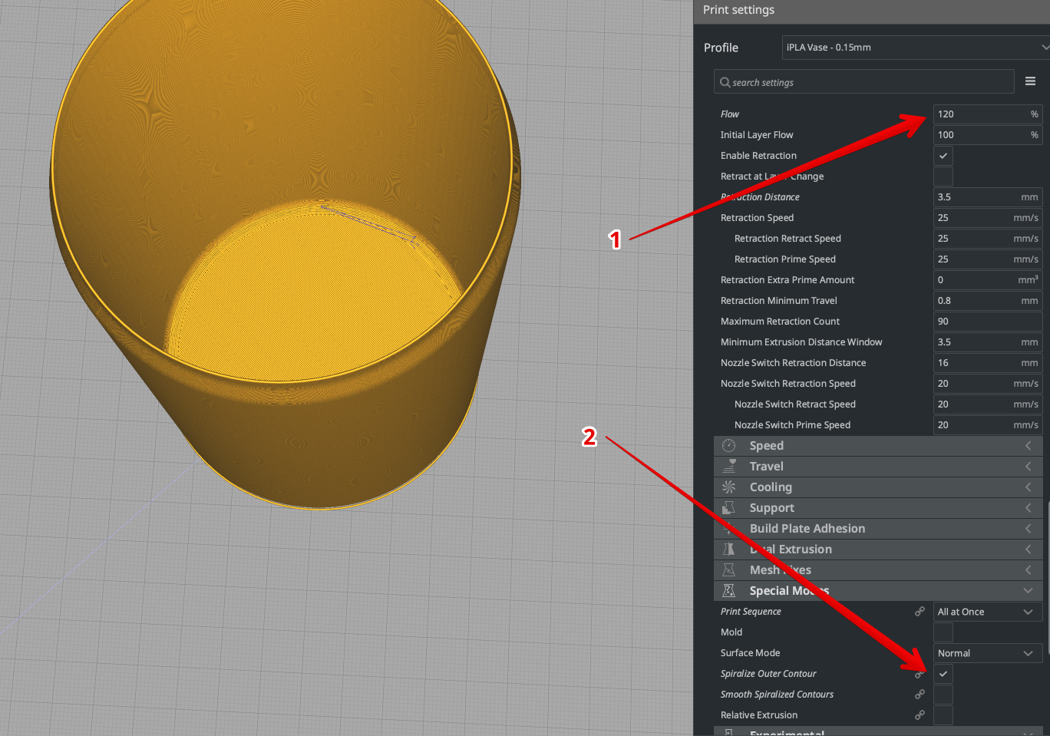The height and width of the screenshot is (736, 1050).
Task: Click the Support section icon
Action: click(x=728, y=507)
